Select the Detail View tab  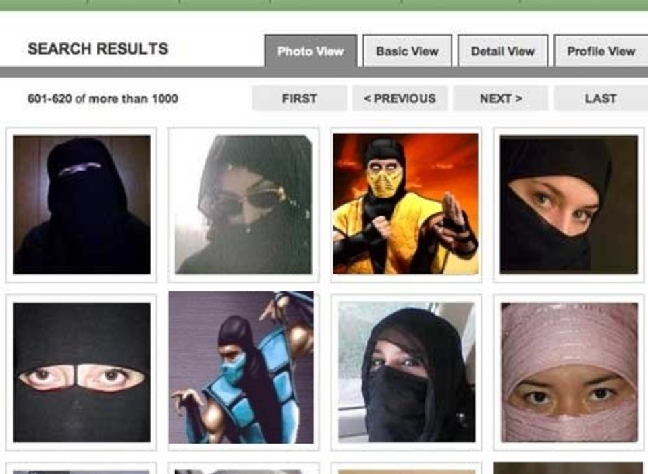pos(503,51)
